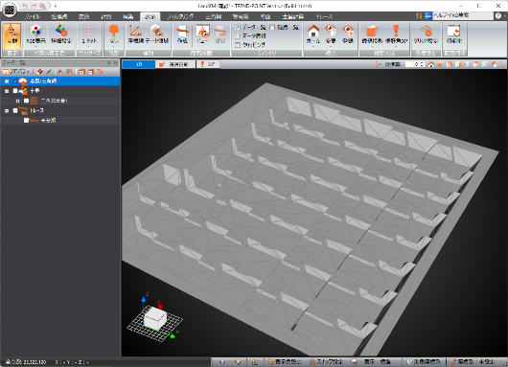The image size is (508, 367).
Task: Click the orange sliders icon beside help search
Action: 419,15
